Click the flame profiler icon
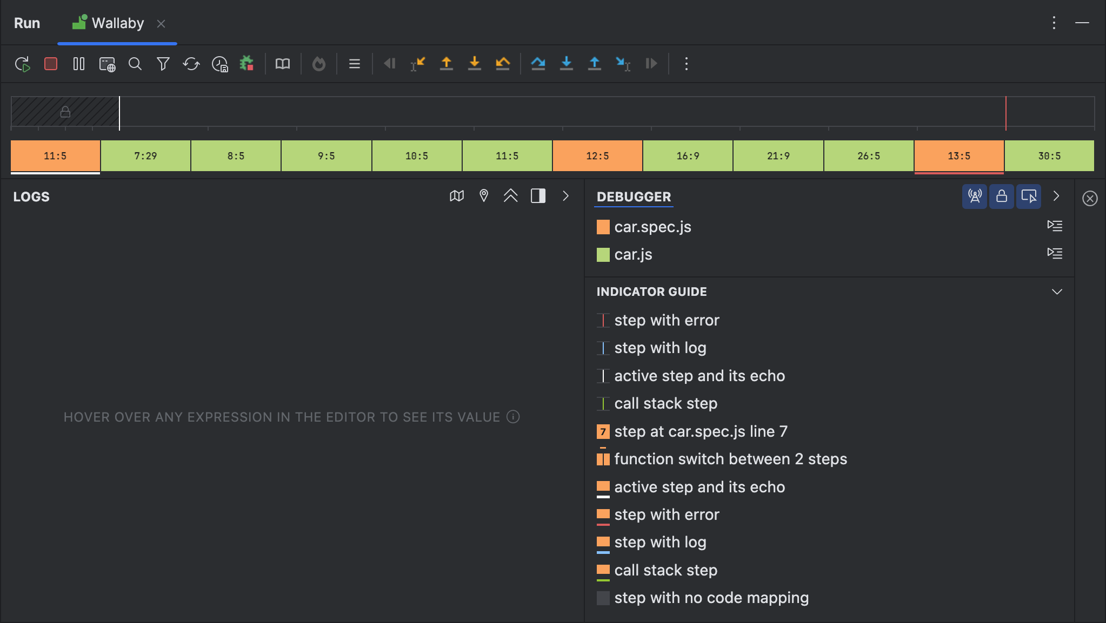This screenshot has width=1106, height=623. (x=319, y=64)
